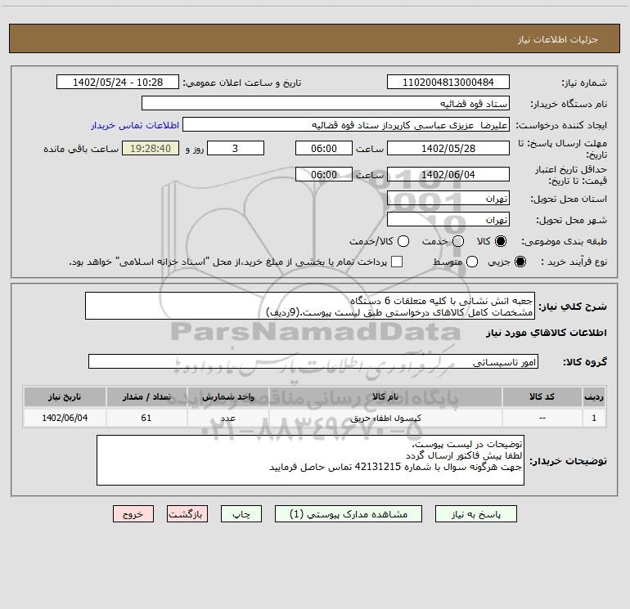This screenshot has height=609, width=630.
Task: Click the announcement date field 1402/05/24 - 10:28
Action: click(x=118, y=82)
